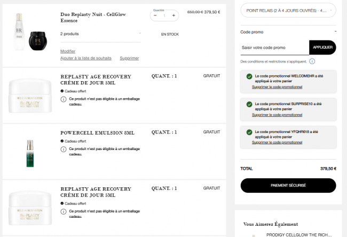The image size is (347, 237).
Task: Open the Point Relais delivery dropdown
Action: coord(288,10)
